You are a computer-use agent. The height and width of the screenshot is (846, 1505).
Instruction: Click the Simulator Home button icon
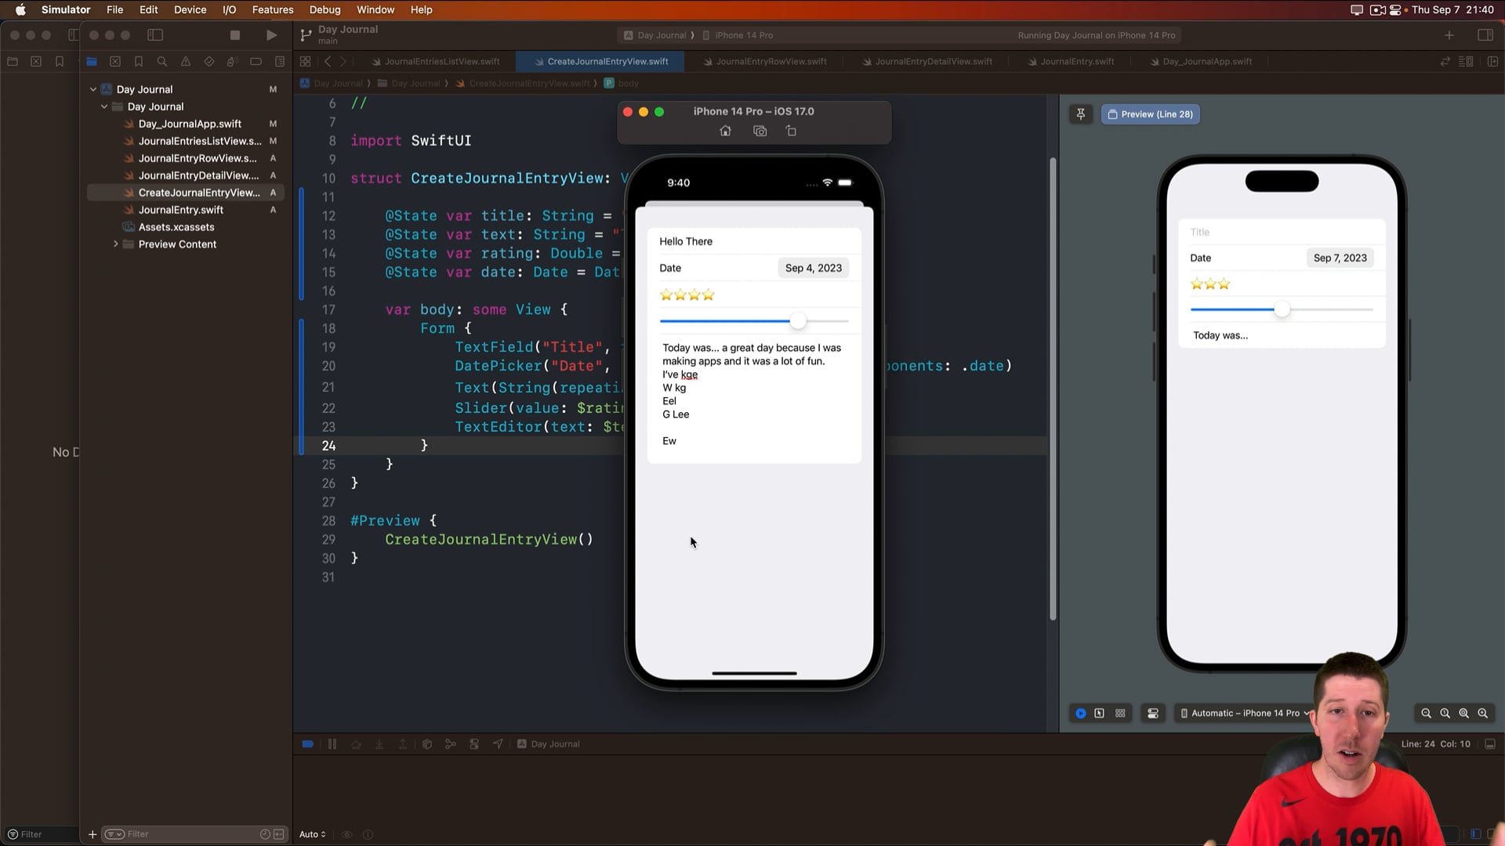(x=726, y=131)
